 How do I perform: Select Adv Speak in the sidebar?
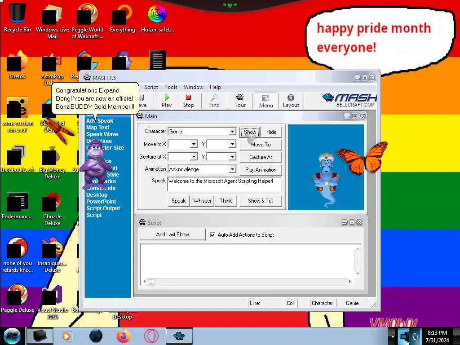(100, 120)
